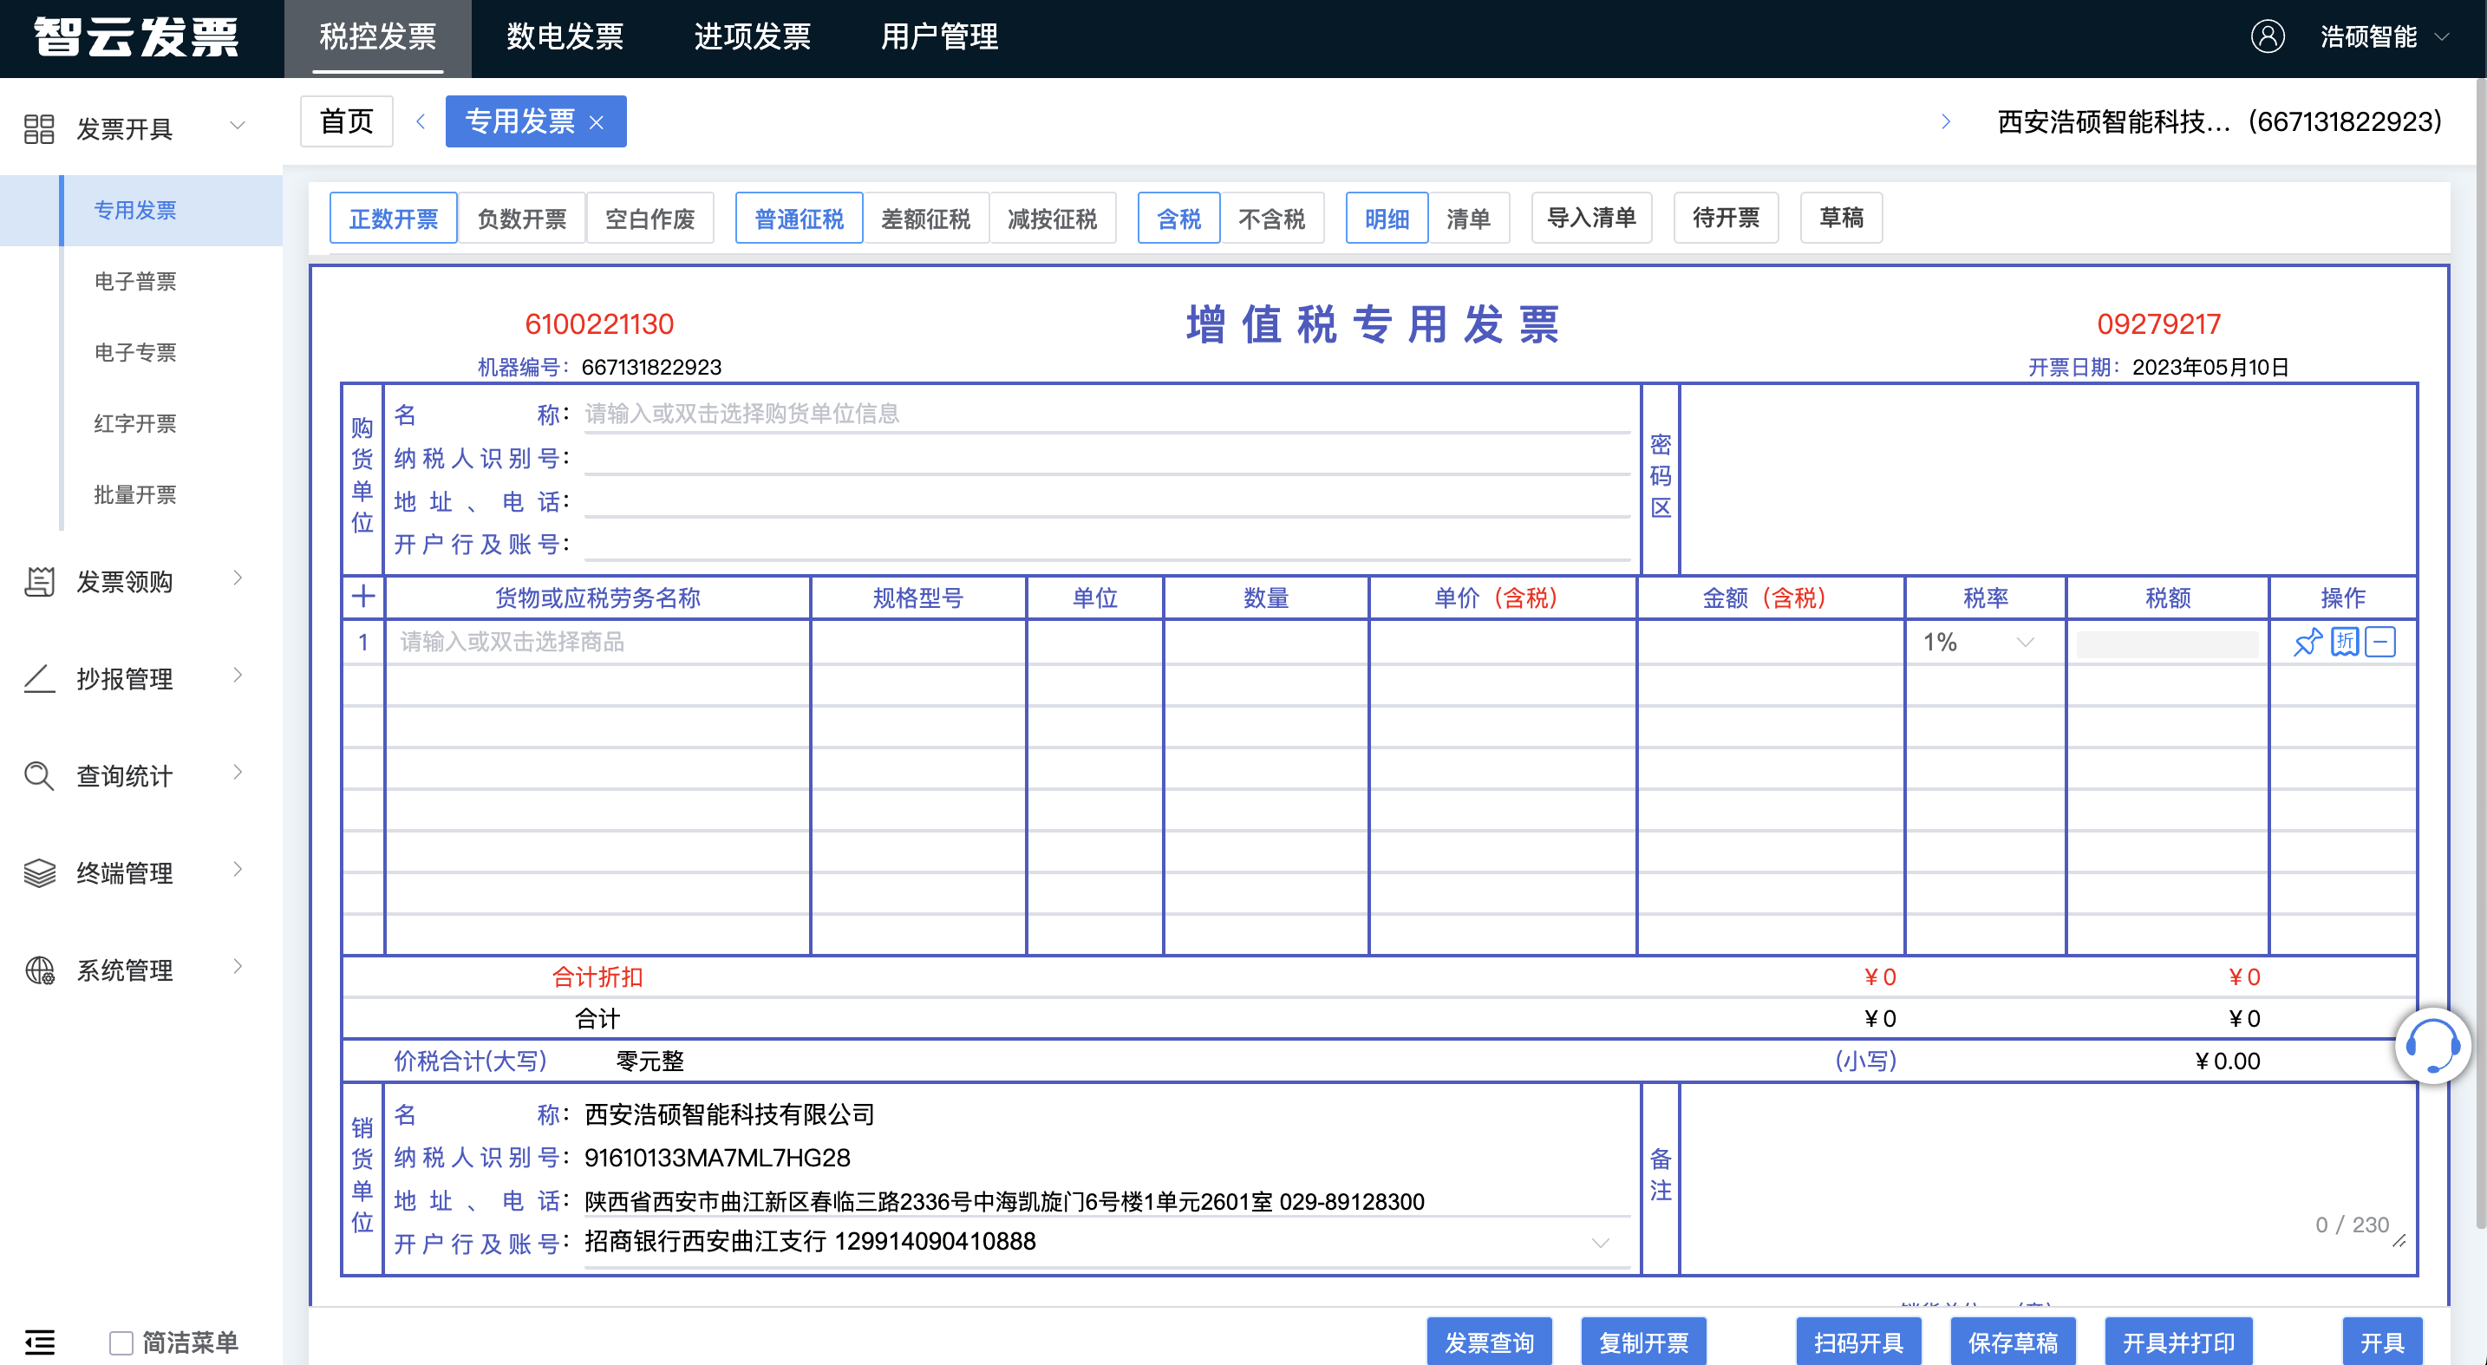Click the 复制开票 button
This screenshot has width=2487, height=1365.
(x=1643, y=1342)
